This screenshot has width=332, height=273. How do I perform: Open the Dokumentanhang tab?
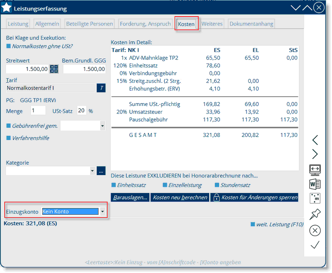pos(251,24)
